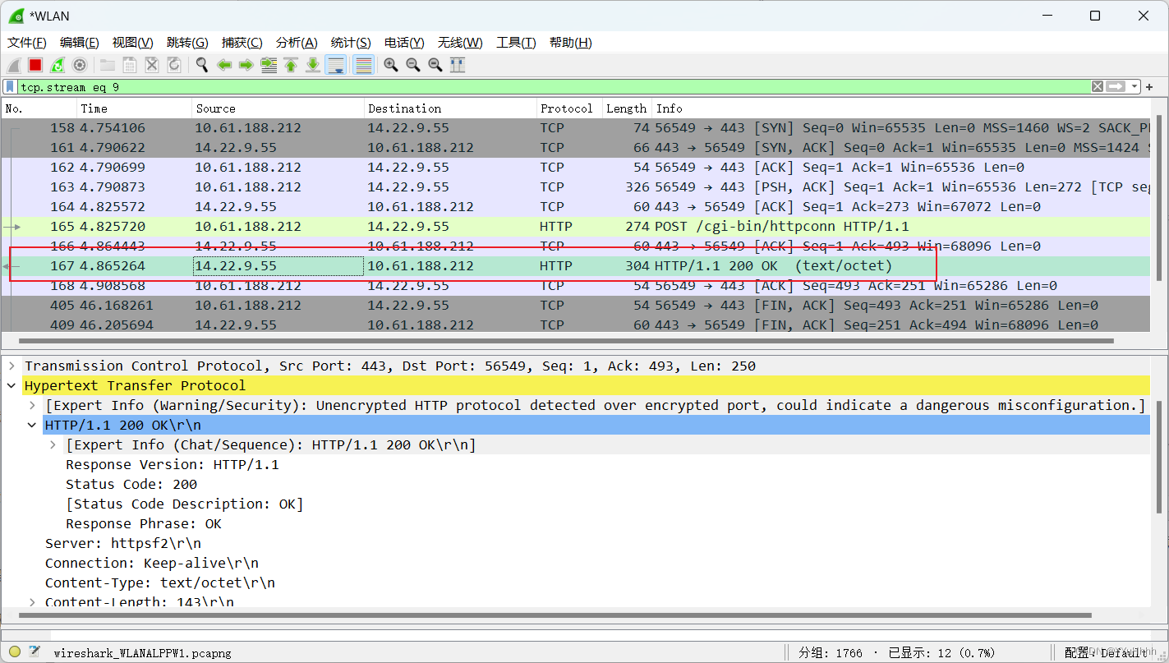Open the filter history dropdown
Image resolution: width=1169 pixels, height=663 pixels.
point(1134,86)
